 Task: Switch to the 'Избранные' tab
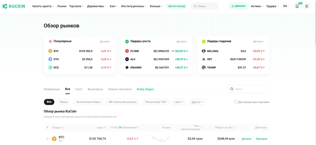[52, 89]
